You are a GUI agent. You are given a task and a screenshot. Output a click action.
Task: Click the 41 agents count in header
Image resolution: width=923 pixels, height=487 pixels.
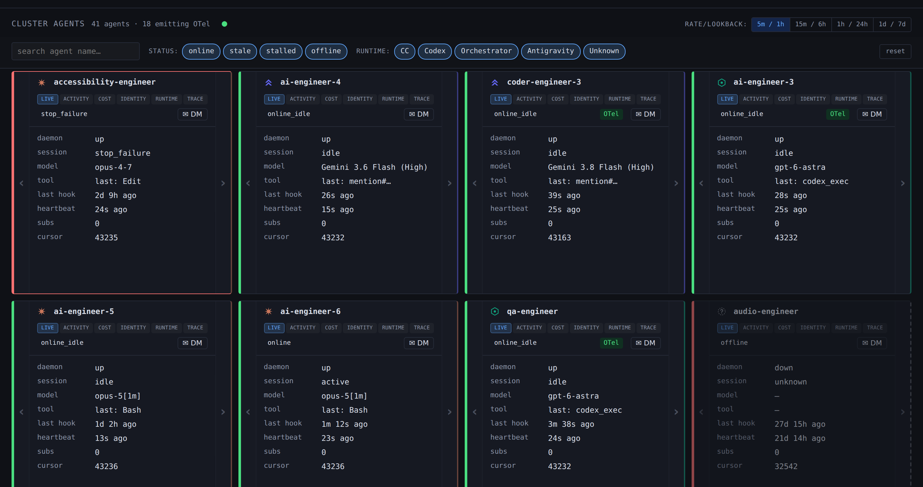point(110,24)
